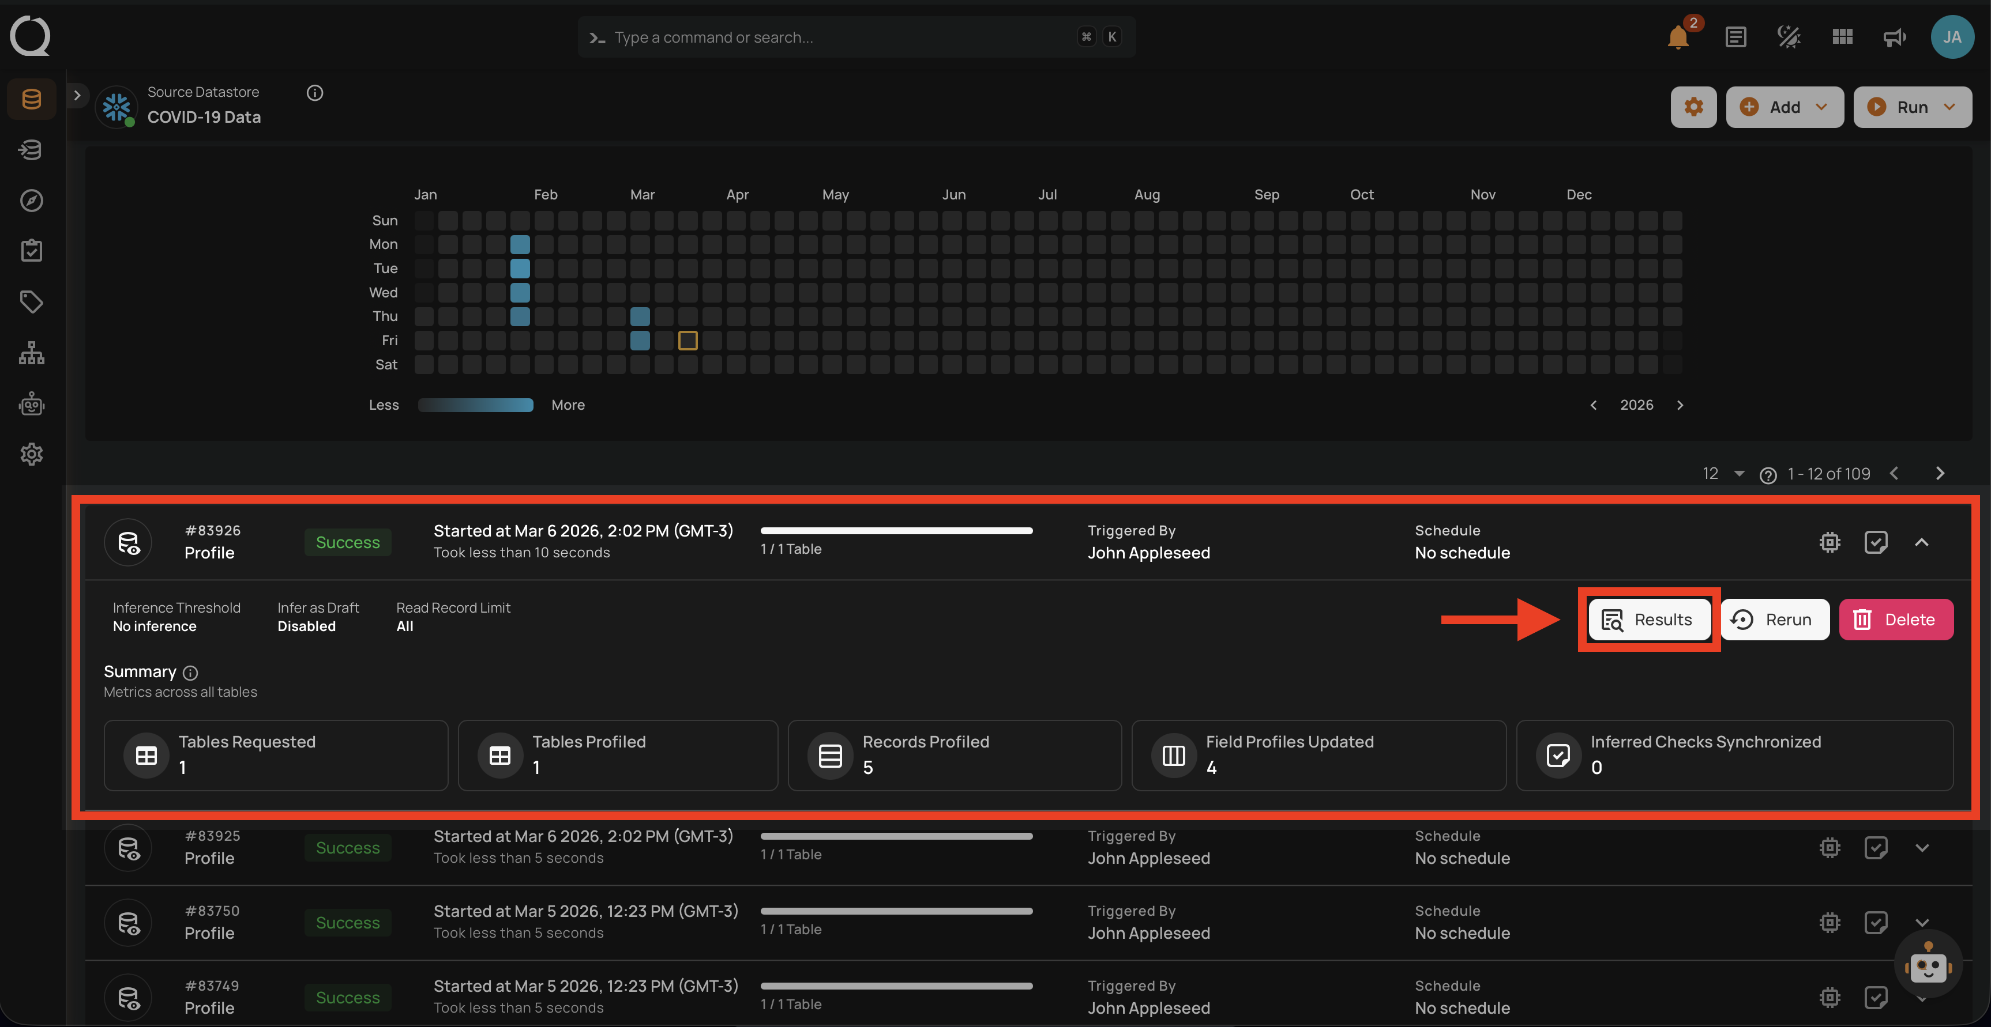
Task: Toggle the checks icon on run #83750
Action: coord(1877,922)
